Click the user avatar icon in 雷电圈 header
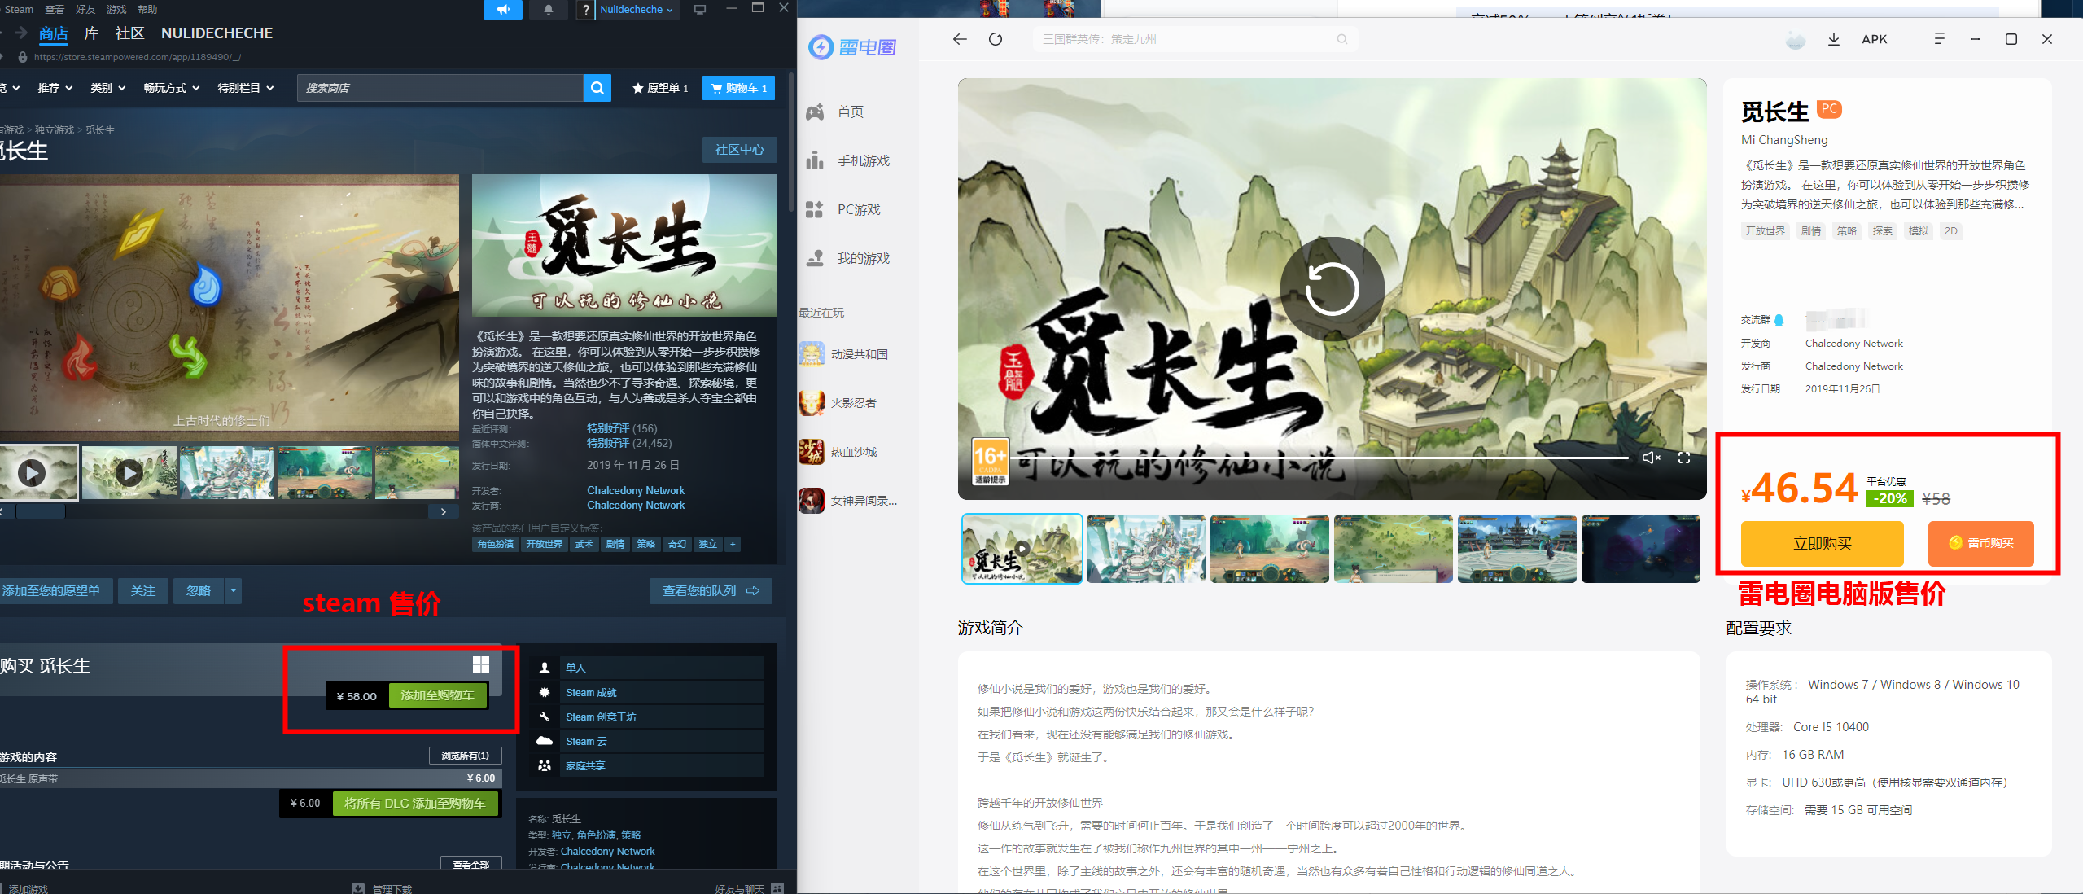The height and width of the screenshot is (894, 2083). point(1795,39)
